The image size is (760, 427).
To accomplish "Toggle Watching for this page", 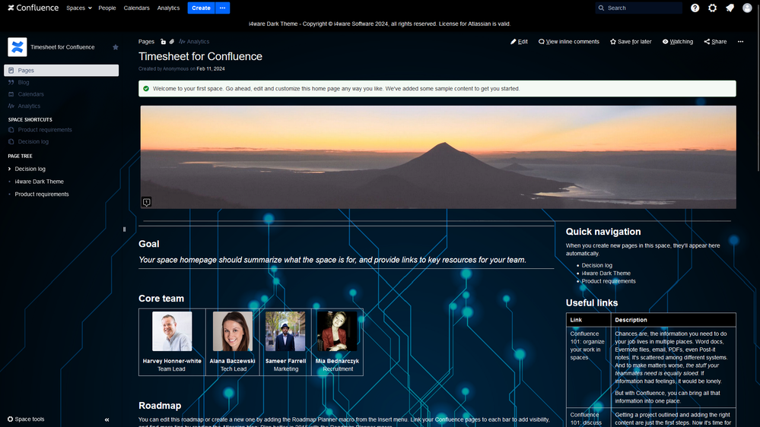I will 678,42.
